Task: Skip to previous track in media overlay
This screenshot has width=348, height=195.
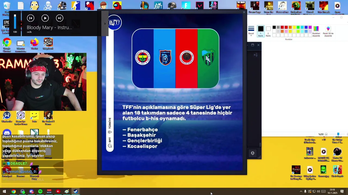Action: point(30,18)
